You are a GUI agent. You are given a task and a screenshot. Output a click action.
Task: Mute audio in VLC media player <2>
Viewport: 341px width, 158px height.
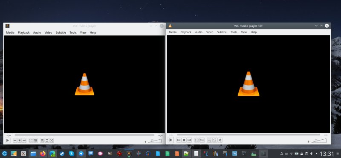308,142
